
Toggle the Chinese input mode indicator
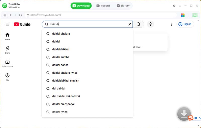click(x=196, y=118)
